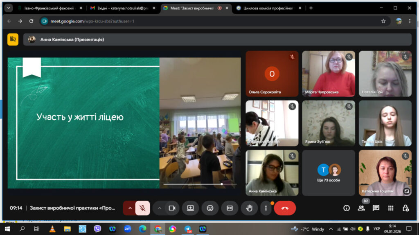Expand audio settings arrow beside microphone
The width and height of the screenshot is (419, 235).
[130, 208]
